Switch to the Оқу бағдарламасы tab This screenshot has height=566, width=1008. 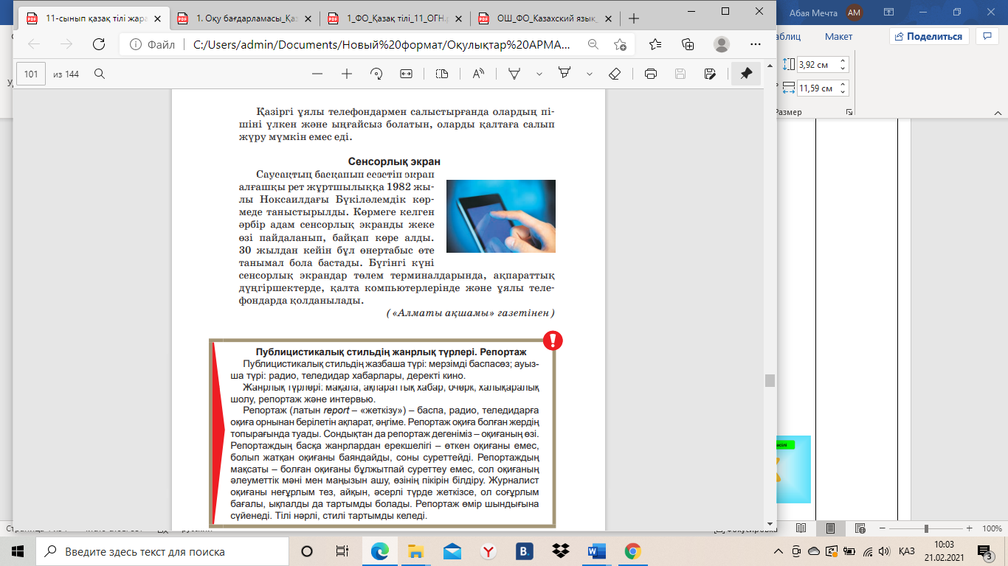click(244, 18)
